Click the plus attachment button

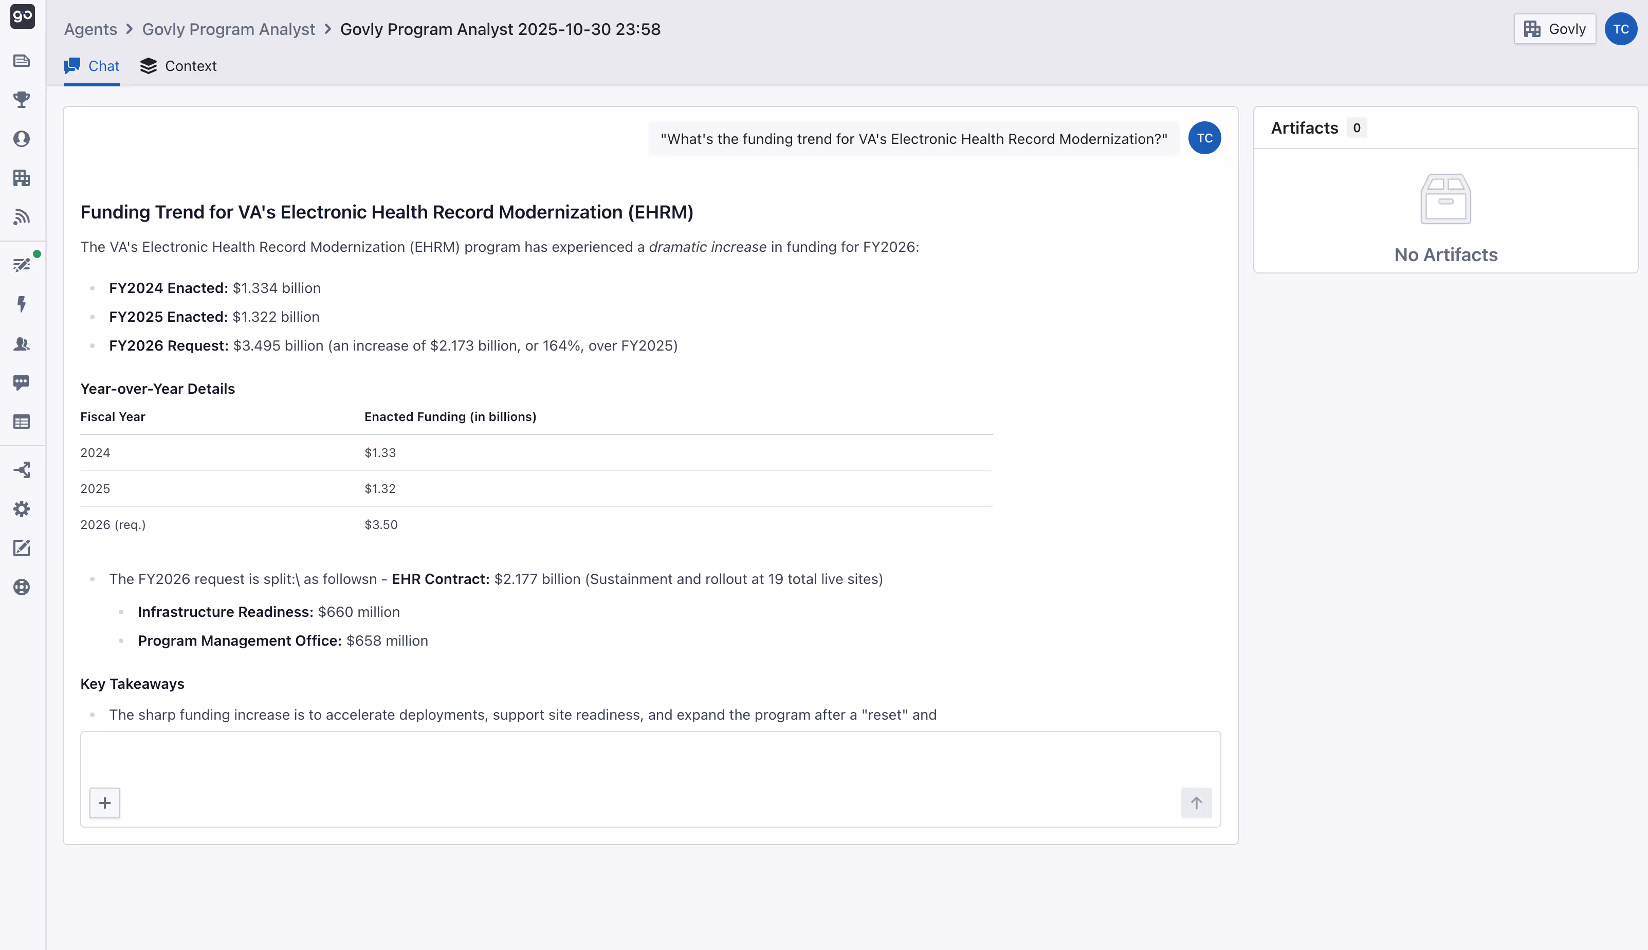click(104, 802)
